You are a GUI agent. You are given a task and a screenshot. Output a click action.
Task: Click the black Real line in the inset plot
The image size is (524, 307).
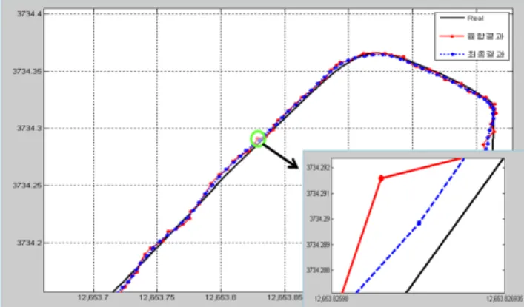454,226
